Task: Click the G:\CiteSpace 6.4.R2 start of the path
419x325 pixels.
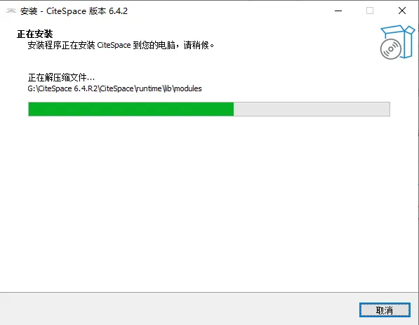Action: pos(62,88)
